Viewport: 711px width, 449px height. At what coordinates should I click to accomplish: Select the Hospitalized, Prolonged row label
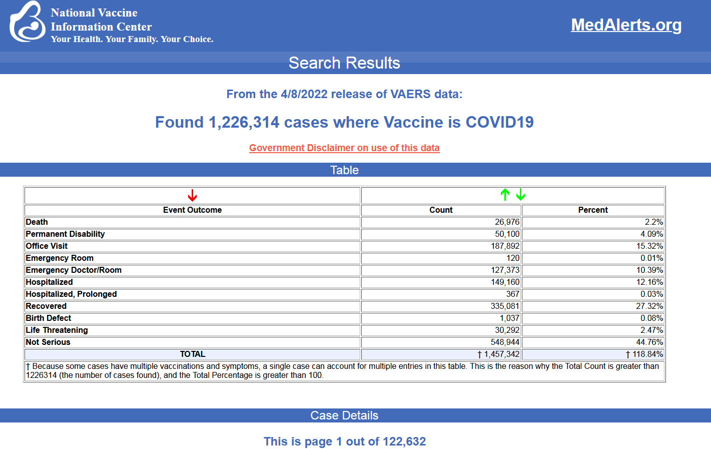pos(71,294)
